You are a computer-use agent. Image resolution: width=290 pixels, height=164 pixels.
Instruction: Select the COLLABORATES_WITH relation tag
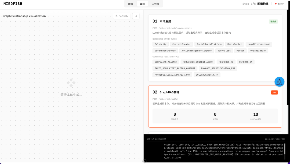(x=207, y=75)
